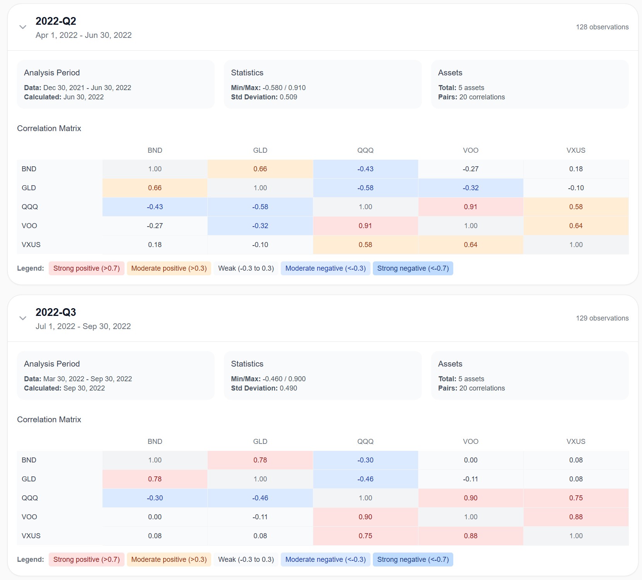The height and width of the screenshot is (580, 642).
Task: Click Q3 QQQ row, VXUS cell 0.75
Action: click(x=576, y=498)
